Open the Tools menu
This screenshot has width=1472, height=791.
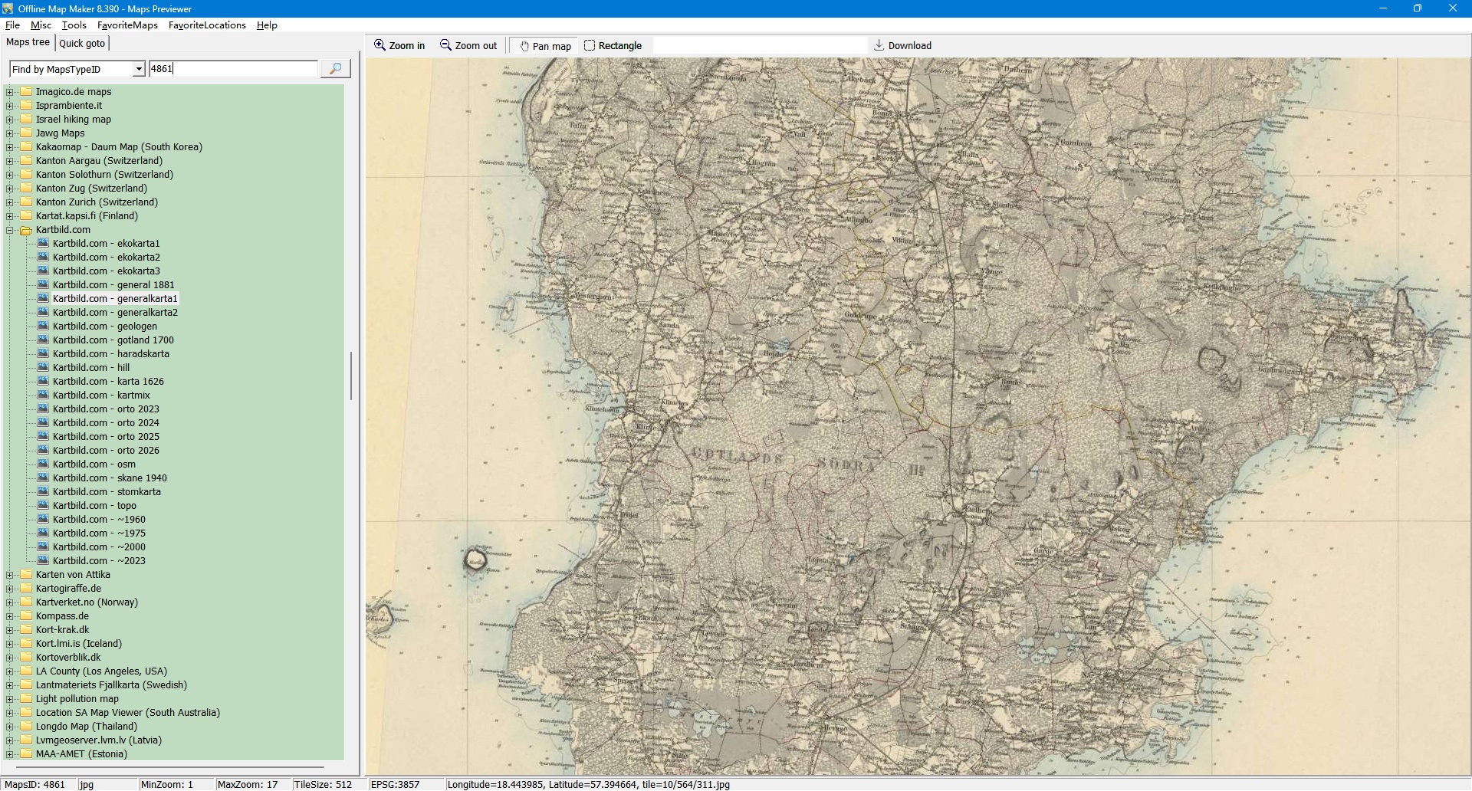point(74,25)
